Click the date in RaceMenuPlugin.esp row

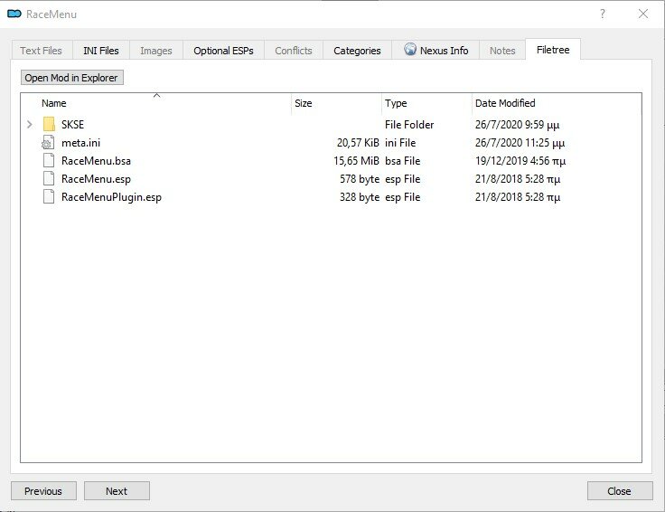click(x=518, y=197)
